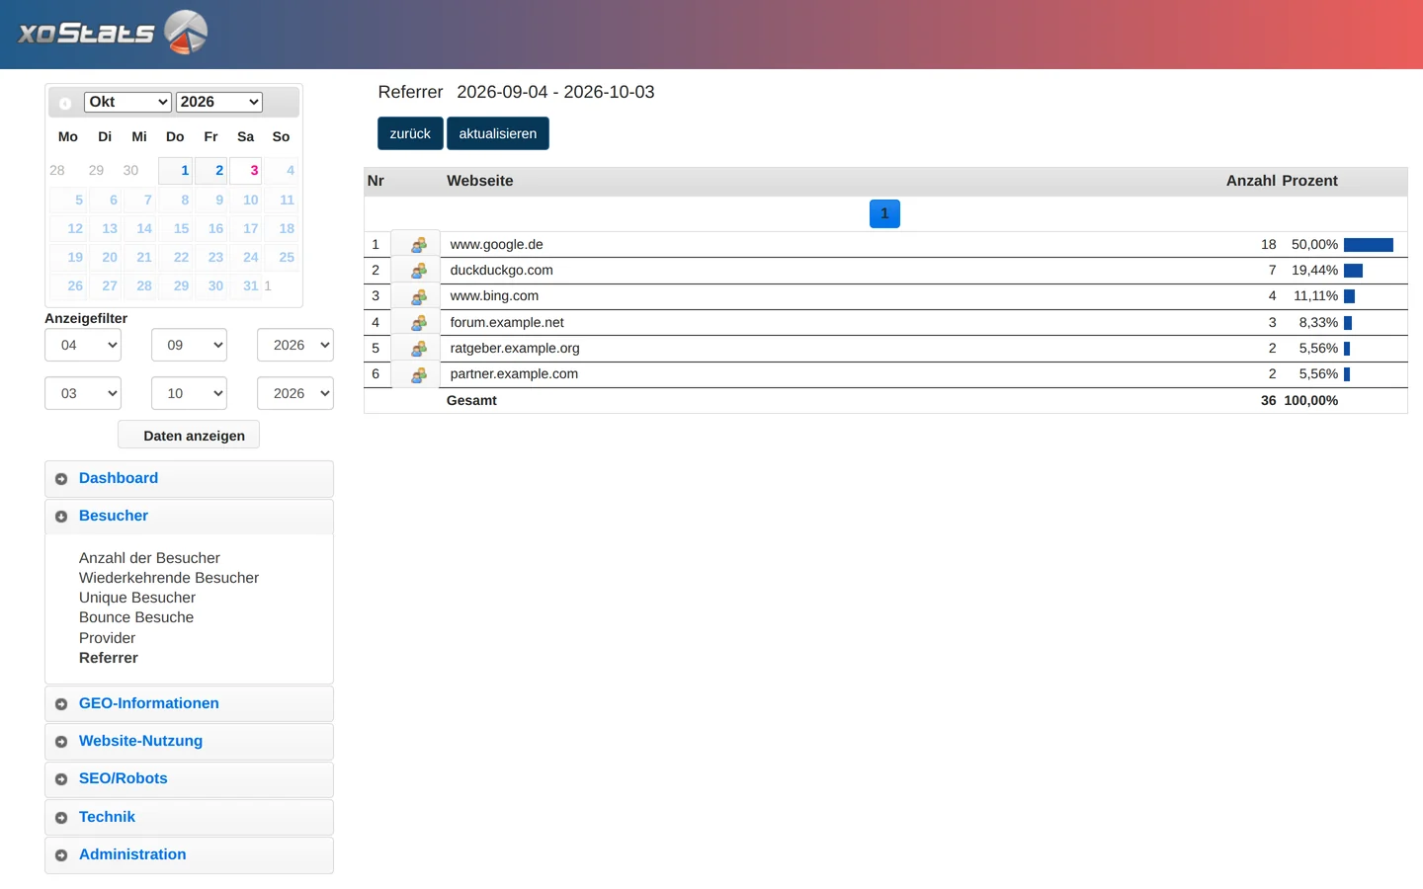Open the Bounce Besuche report link
The image size is (1423, 889).
point(136,617)
